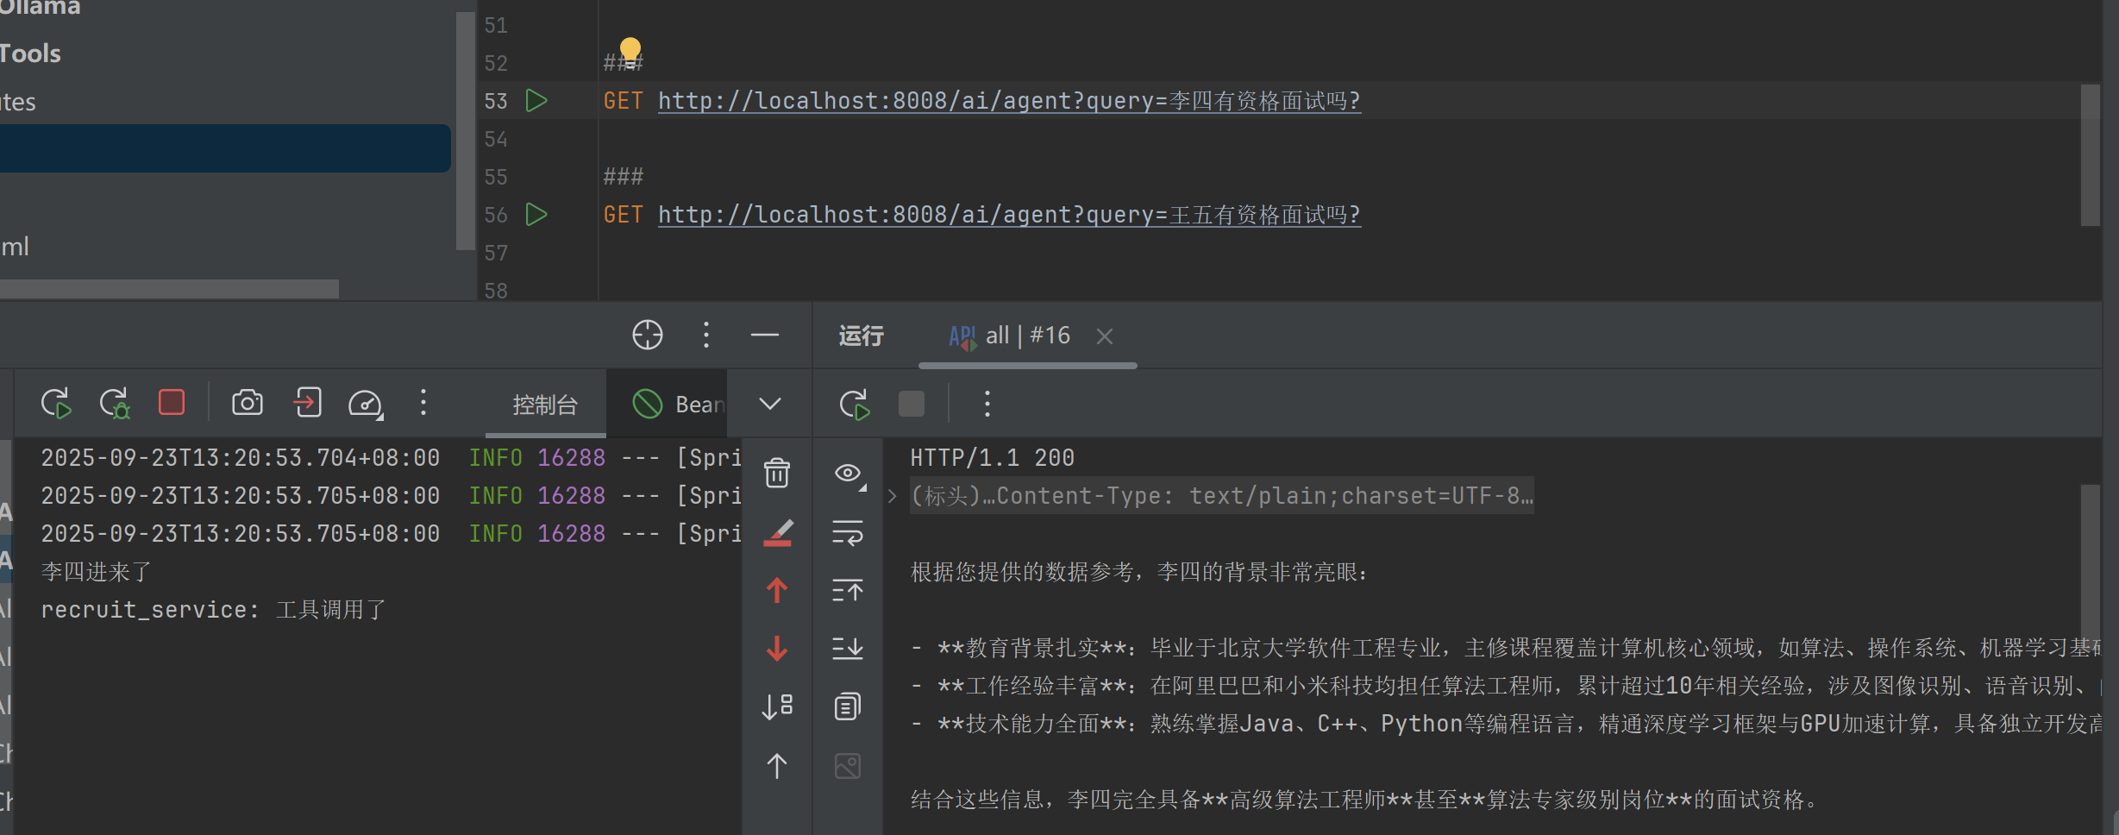Click the 教育背景扎实 response line
This screenshot has width=2119, height=835.
tap(1505, 648)
